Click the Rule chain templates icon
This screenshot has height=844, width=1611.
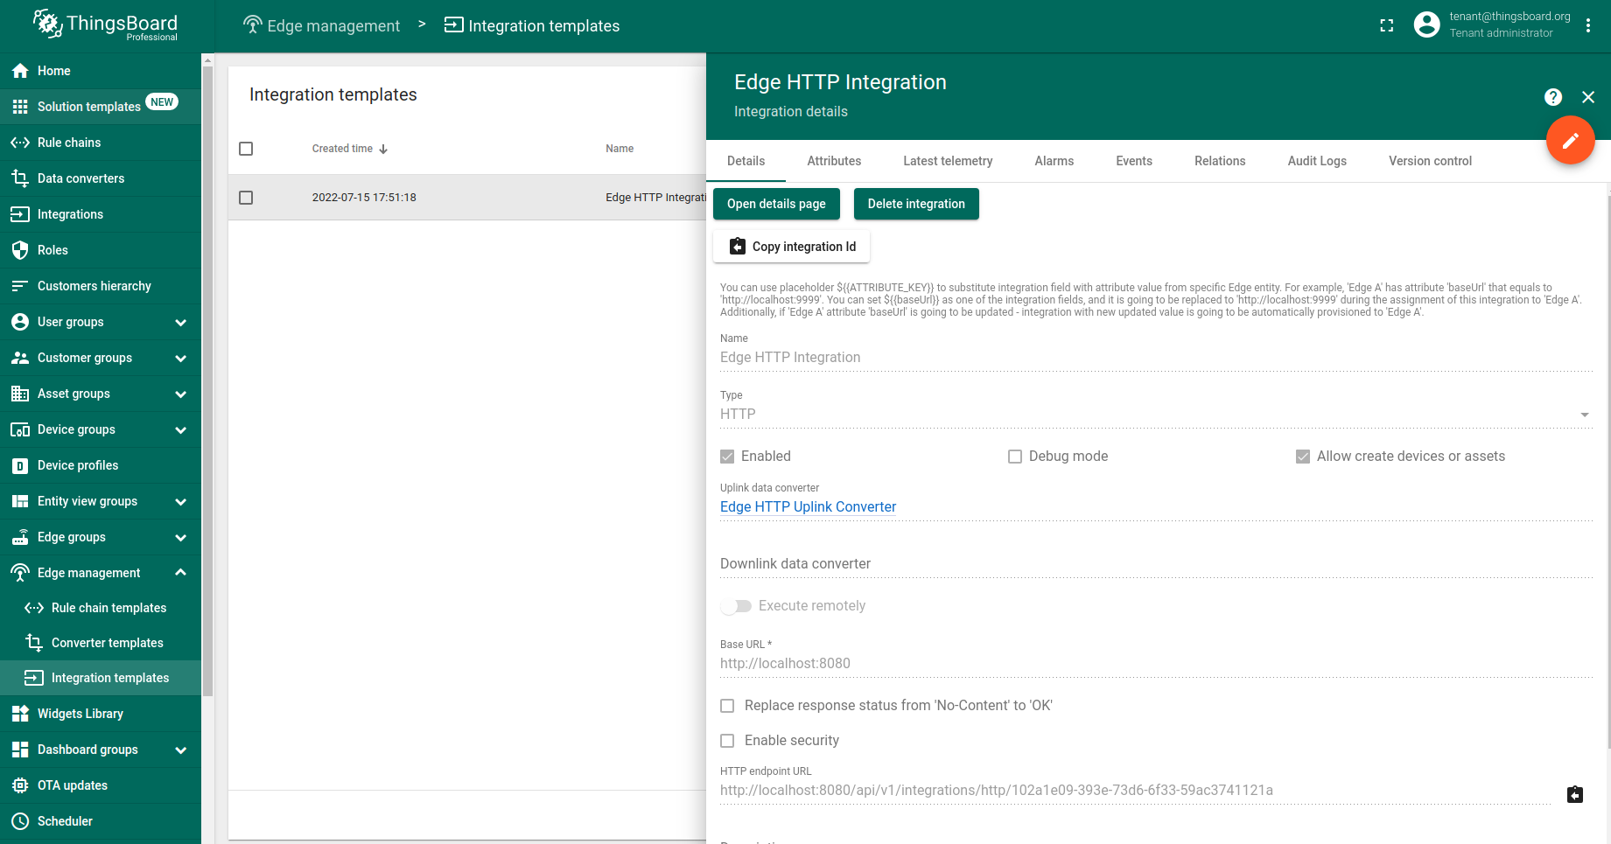(34, 608)
